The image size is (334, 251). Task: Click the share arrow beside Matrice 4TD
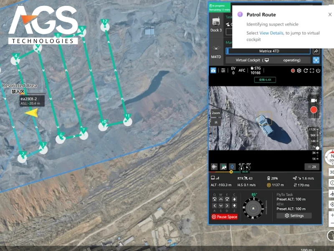tap(316, 51)
